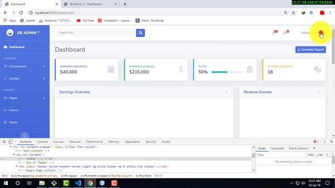Click the DevTools error count indicator
This screenshot has height=188, width=335.
pyautogui.click(x=316, y=142)
